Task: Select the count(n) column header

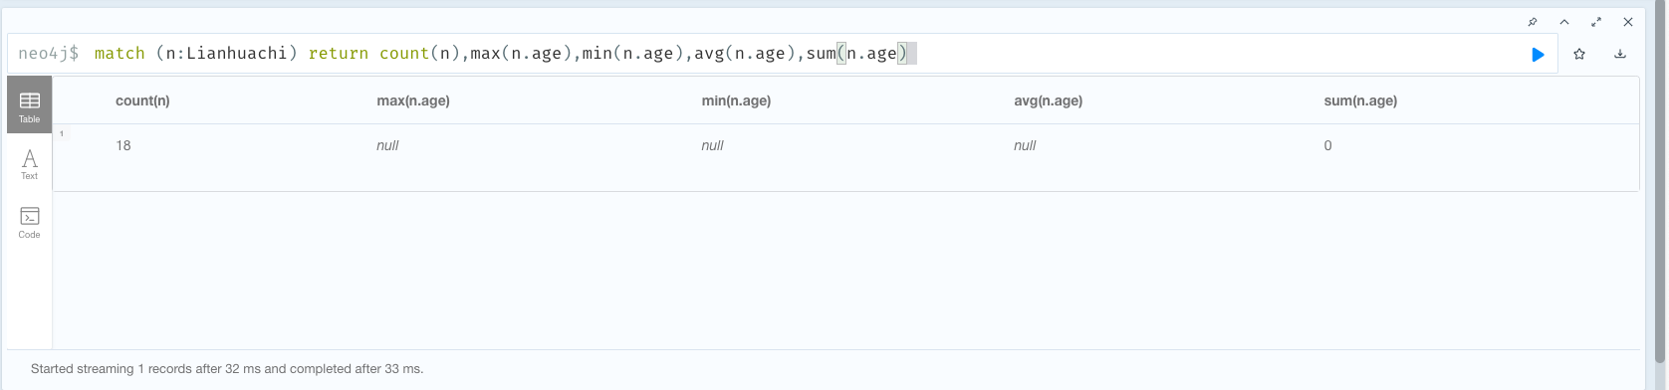Action: pos(142,100)
